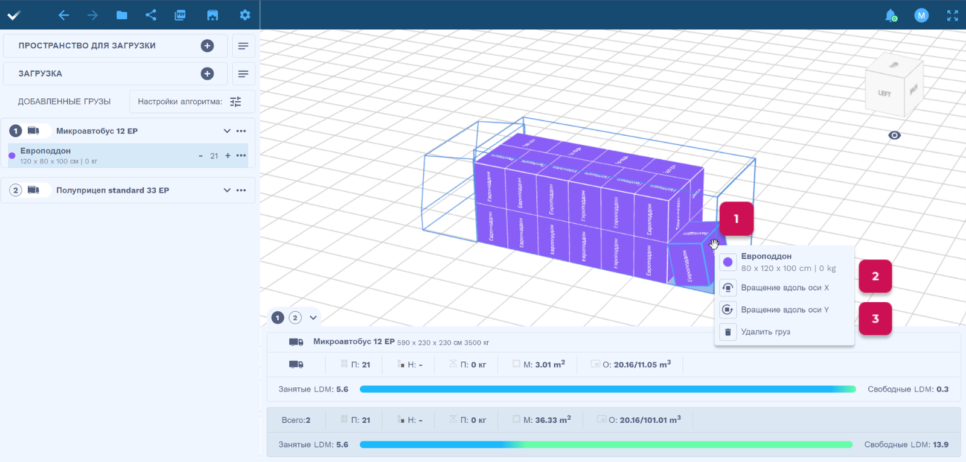Expand Полуприцеп standard 33 EP chevron
This screenshot has height=462, width=966.
[227, 190]
